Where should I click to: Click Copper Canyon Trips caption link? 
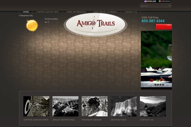tap(36, 120)
